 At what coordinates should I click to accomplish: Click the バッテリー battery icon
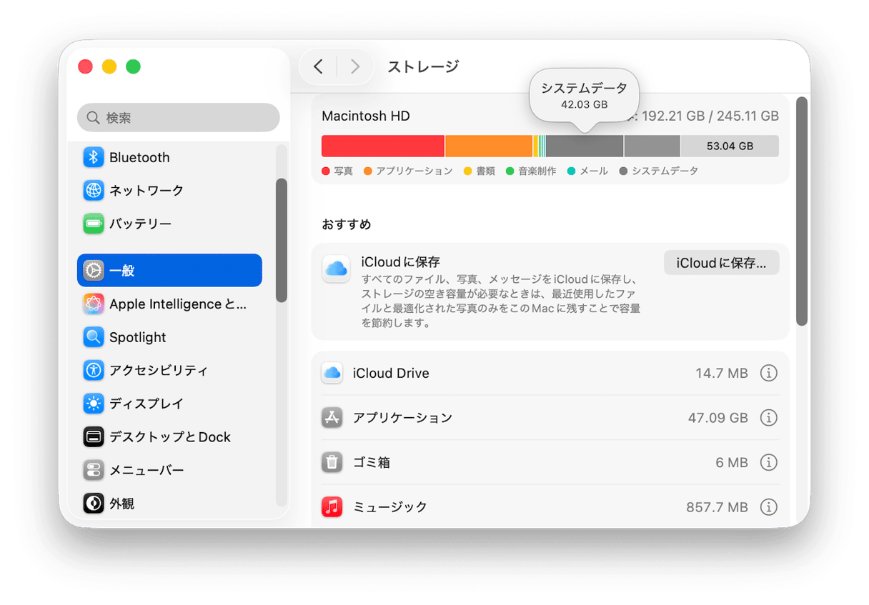pyautogui.click(x=93, y=224)
